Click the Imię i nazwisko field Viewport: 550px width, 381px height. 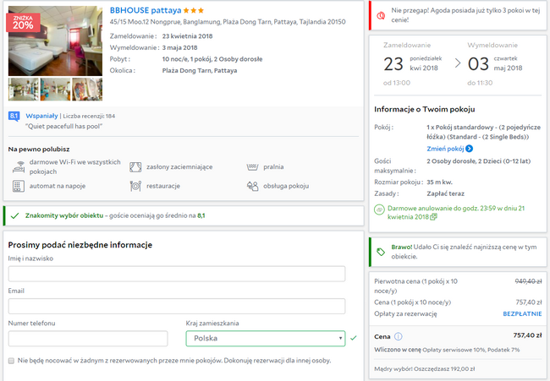click(177, 274)
